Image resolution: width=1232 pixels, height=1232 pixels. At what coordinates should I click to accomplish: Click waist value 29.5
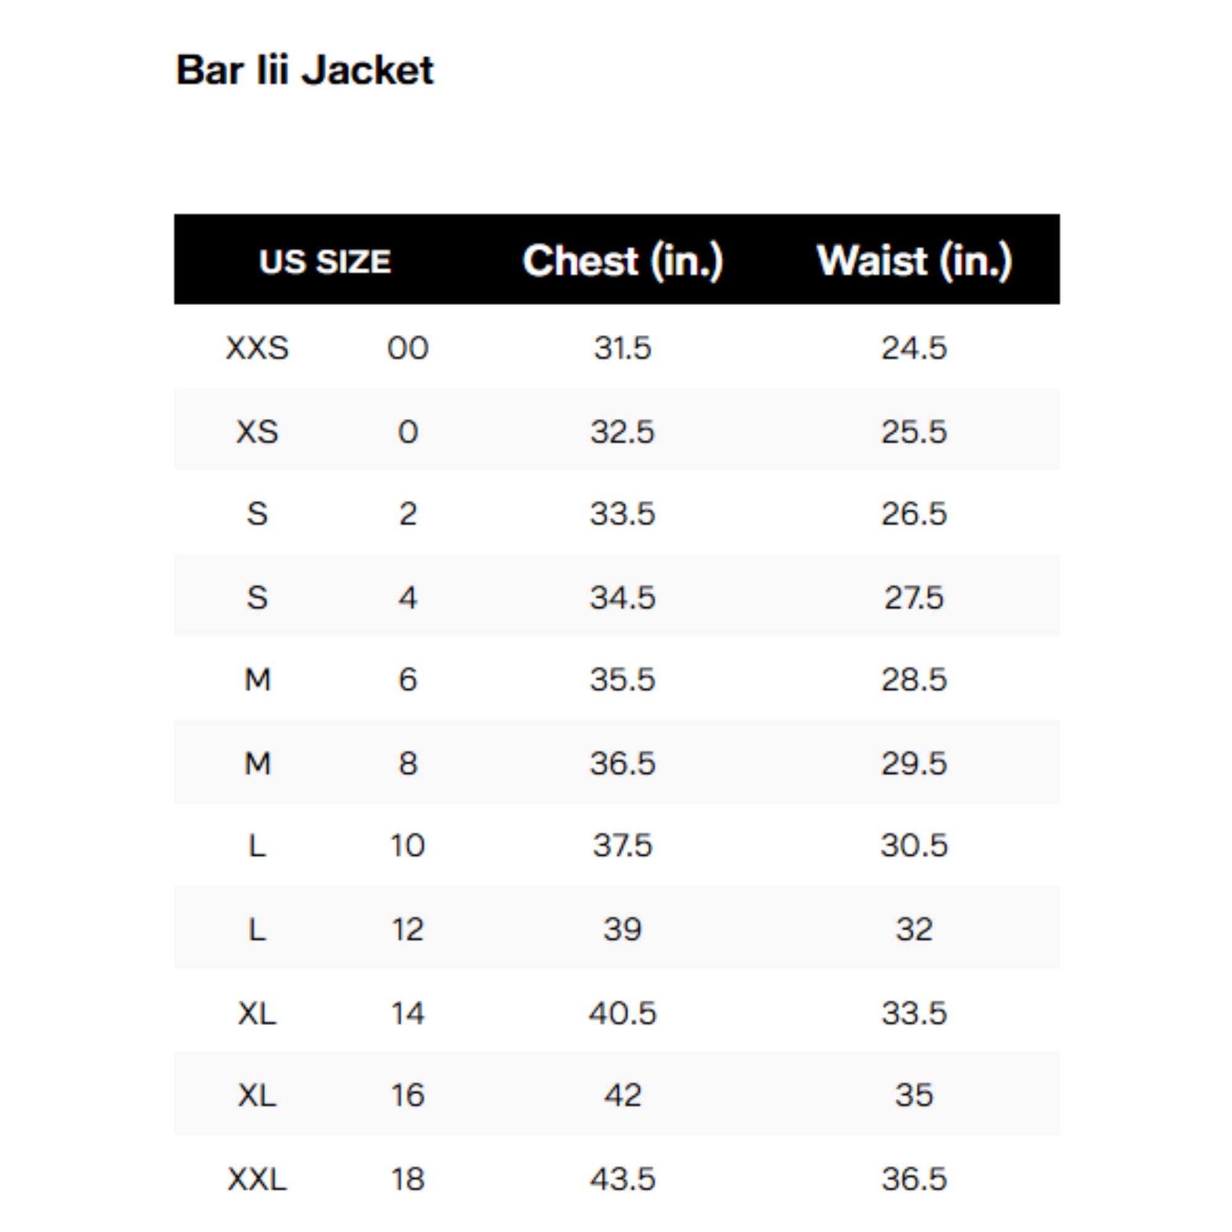914,763
